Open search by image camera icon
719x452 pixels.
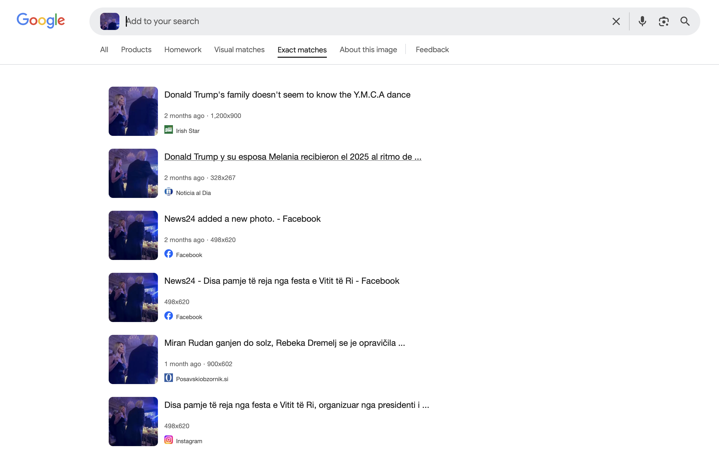pyautogui.click(x=664, y=21)
